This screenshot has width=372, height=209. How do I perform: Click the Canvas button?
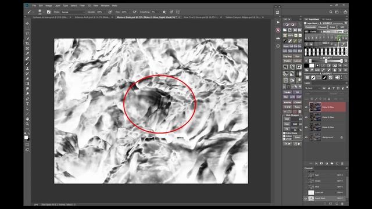[297, 61]
